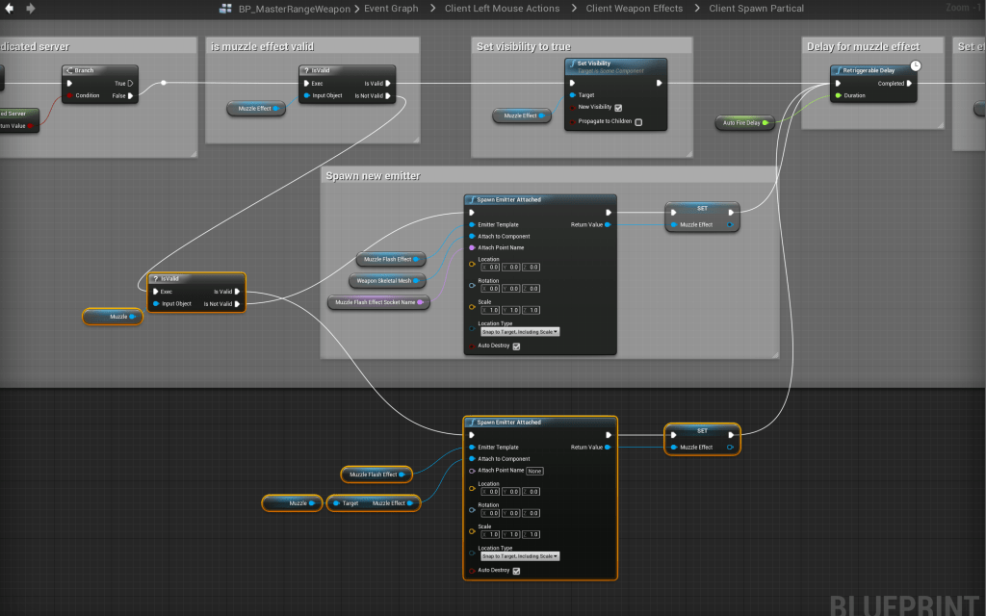
Task: Click the Client Left Mouse Actions breadcrumb
Action: [x=502, y=9]
